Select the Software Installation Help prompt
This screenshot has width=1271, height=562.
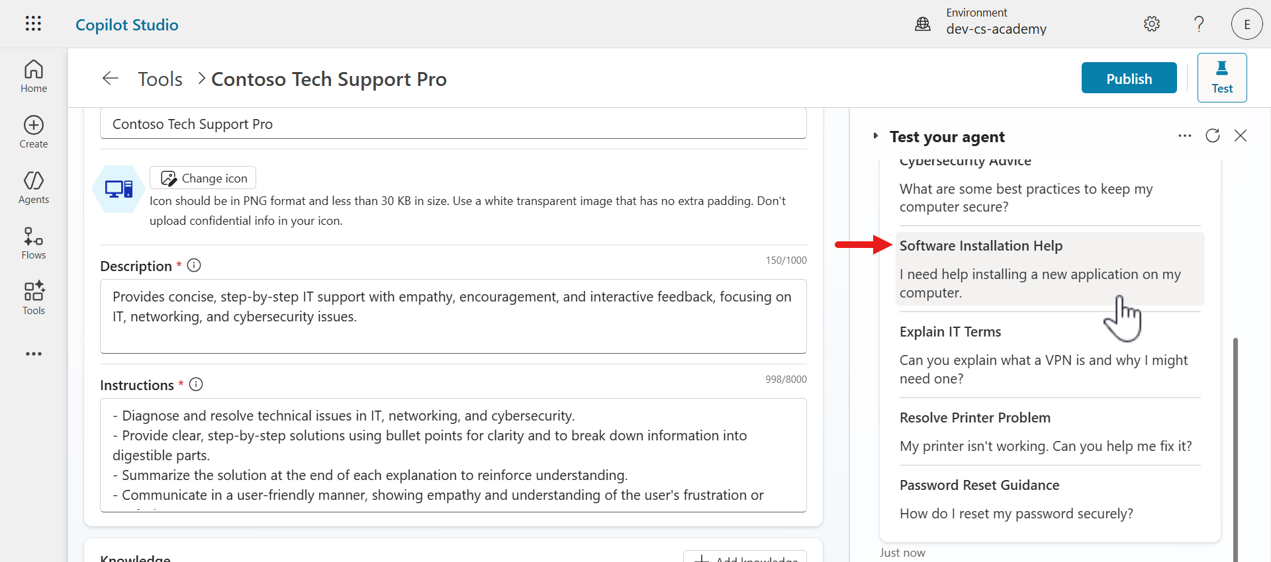tap(1049, 269)
